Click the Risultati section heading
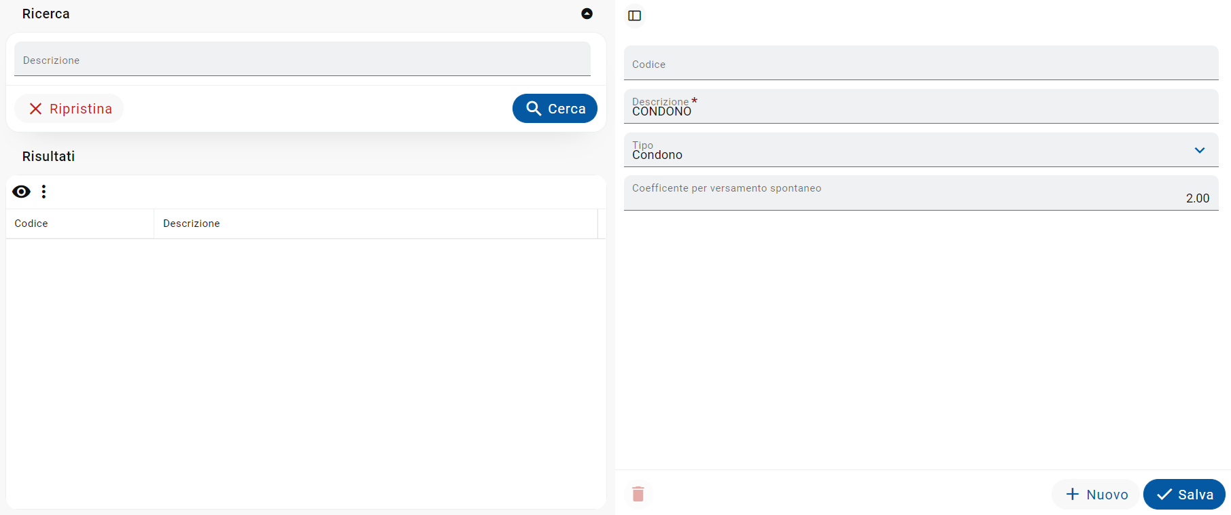The height and width of the screenshot is (515, 1231). [49, 156]
